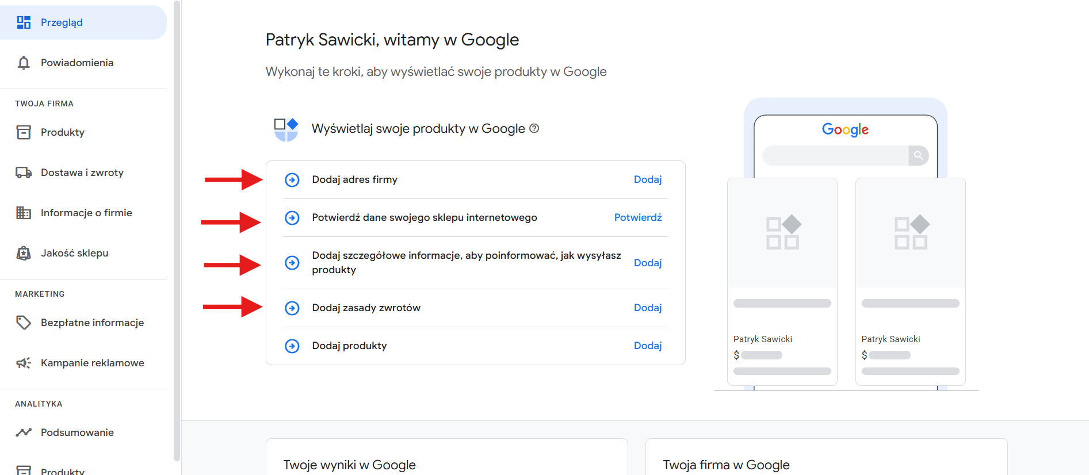Click the arrow circle icon for Dodaj adres firmy
Viewport: 1089px width, 475px height.
tap(292, 180)
